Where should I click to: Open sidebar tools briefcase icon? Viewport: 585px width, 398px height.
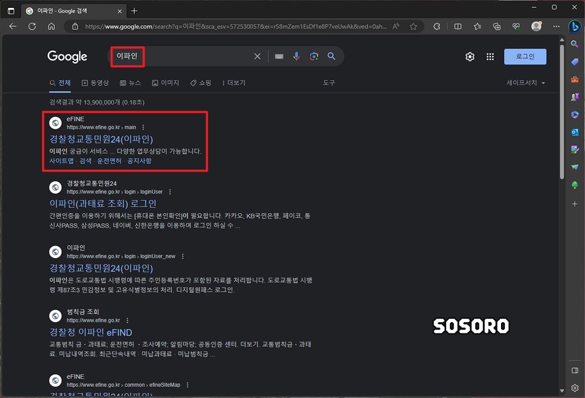pos(575,79)
